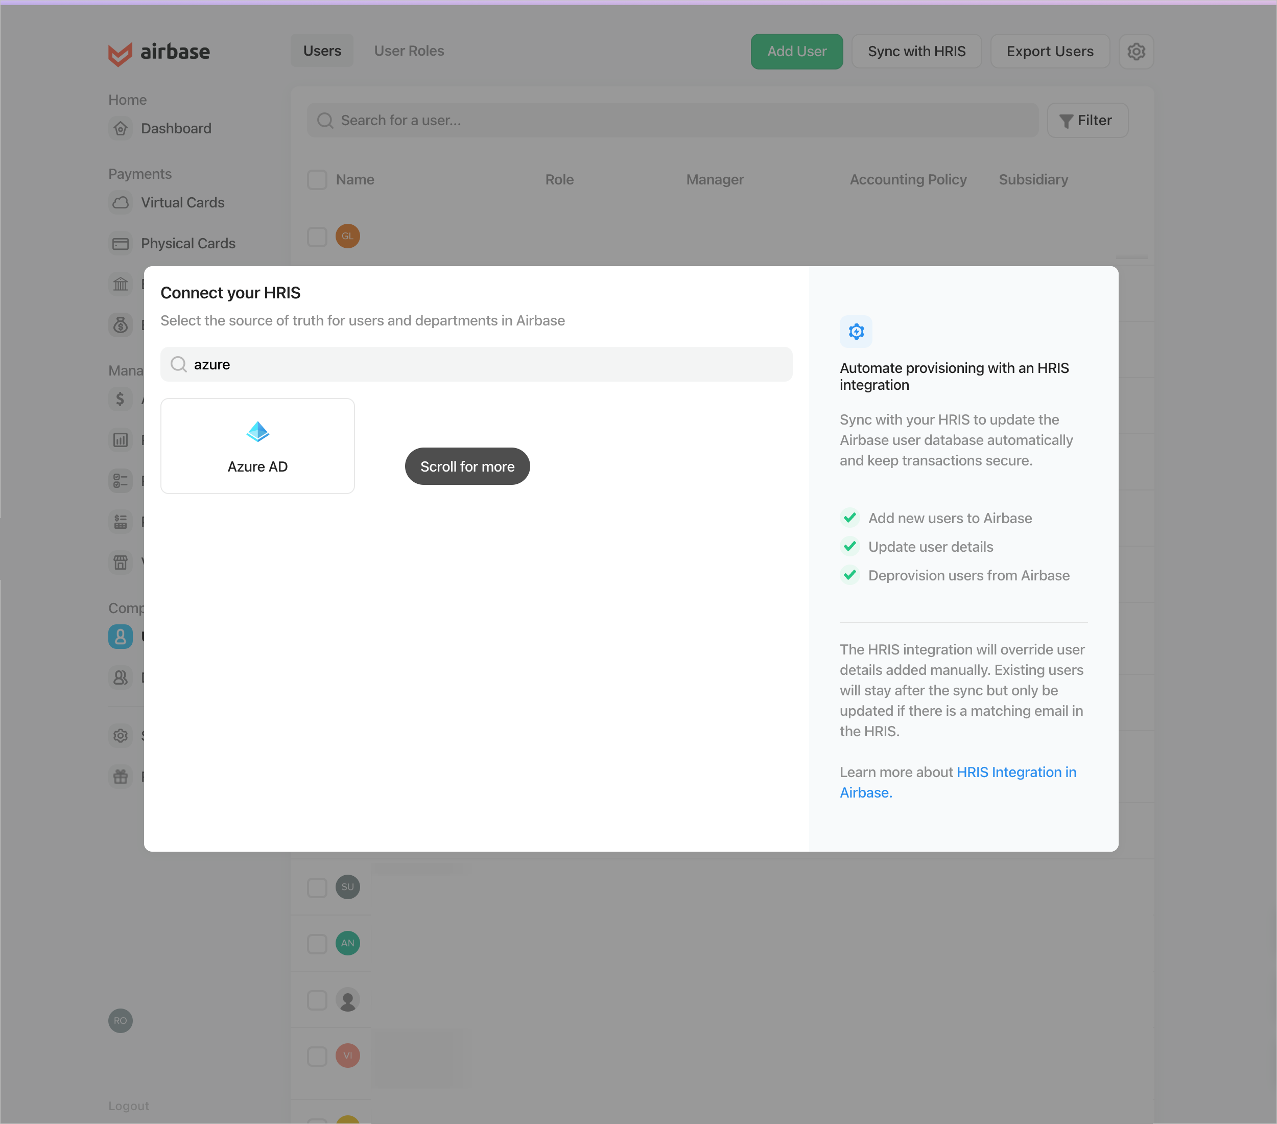Image resolution: width=1277 pixels, height=1124 pixels.
Task: Toggle the first user row checkbox
Action: click(317, 235)
